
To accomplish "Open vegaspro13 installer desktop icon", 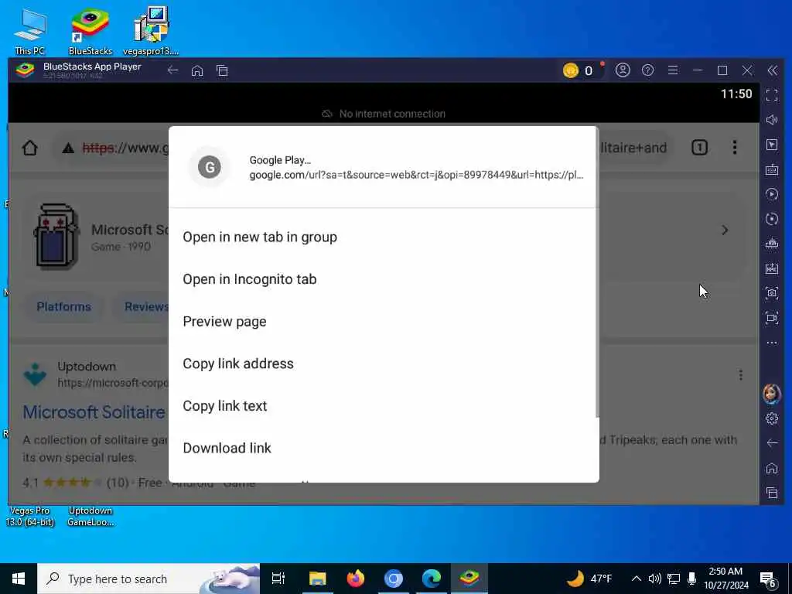I will coord(151,31).
